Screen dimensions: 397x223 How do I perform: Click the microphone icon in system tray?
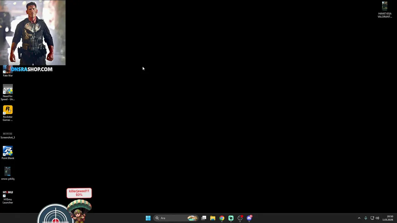click(366, 218)
